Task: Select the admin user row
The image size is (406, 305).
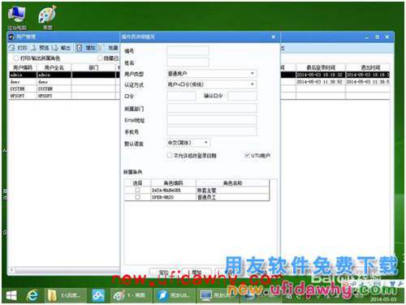Action: (x=63, y=75)
